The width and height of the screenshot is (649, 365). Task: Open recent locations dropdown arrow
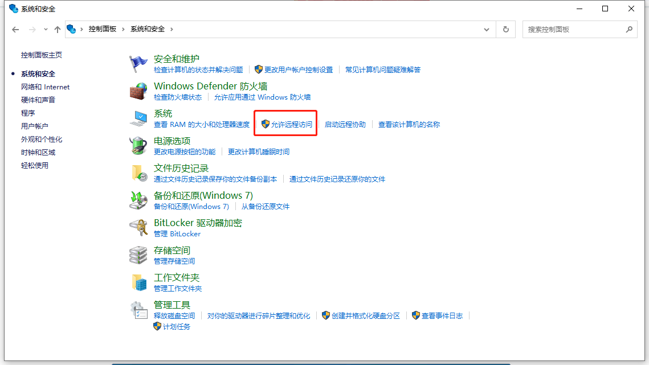(46, 30)
